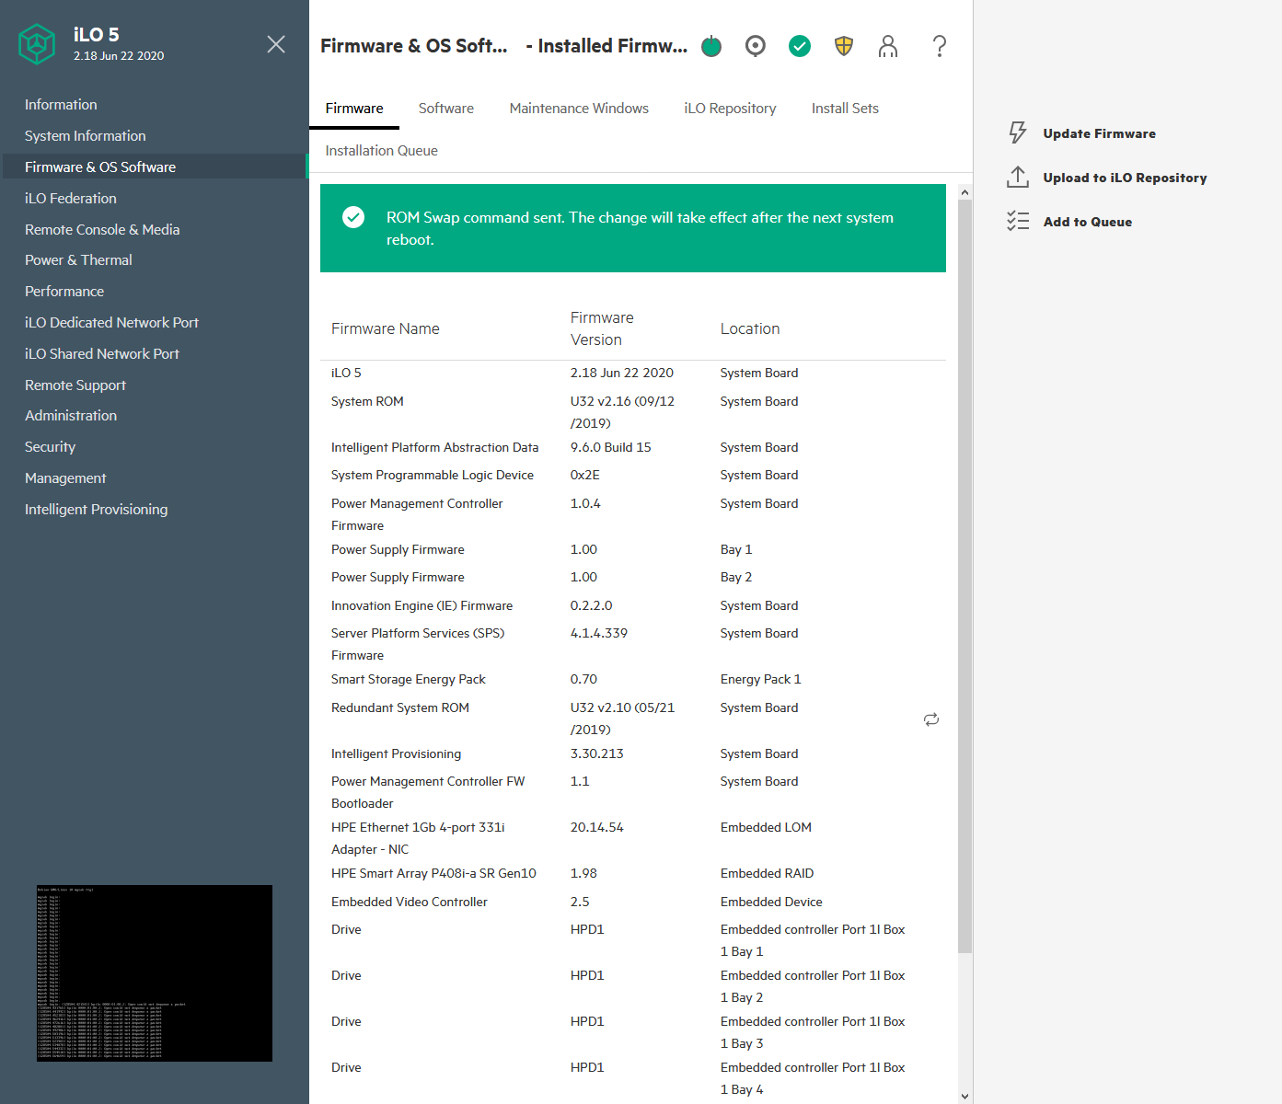The height and width of the screenshot is (1104, 1282).
Task: Click the scrollbar down arrow
Action: pyautogui.click(x=964, y=1096)
